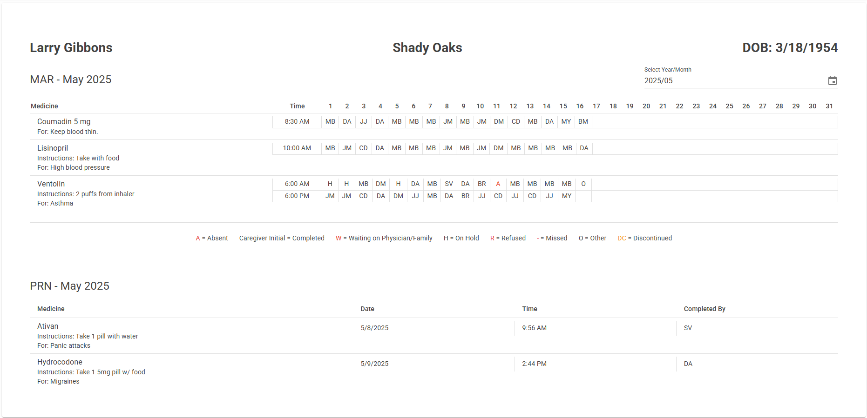Click the missed dash cell in Ventolin 6:00 PM row
Viewport: 867px width, 418px height.
(x=583, y=196)
